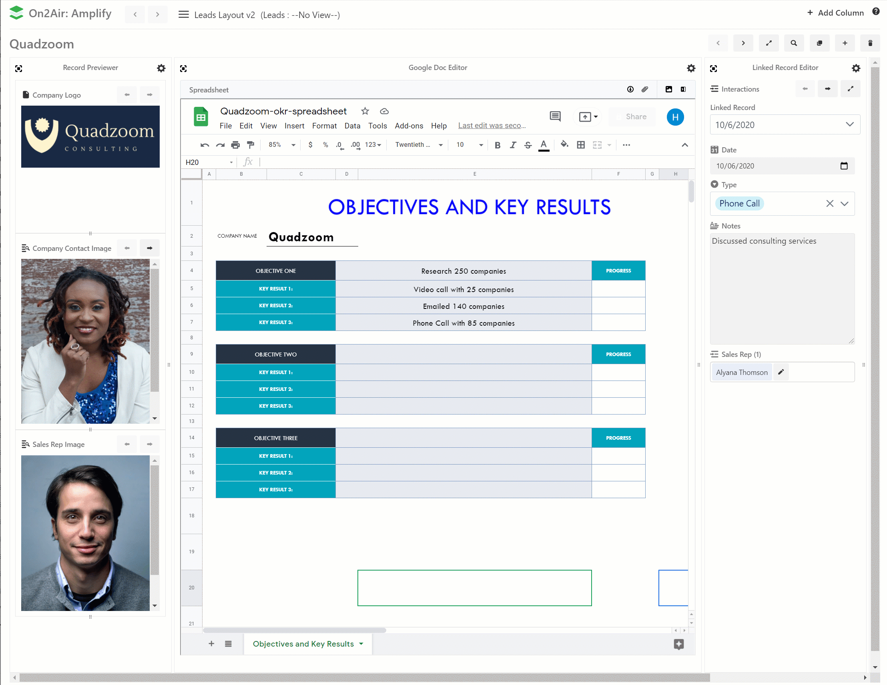Click the text color underlined A swatch
Image resolution: width=887 pixels, height=685 pixels.
pos(544,145)
